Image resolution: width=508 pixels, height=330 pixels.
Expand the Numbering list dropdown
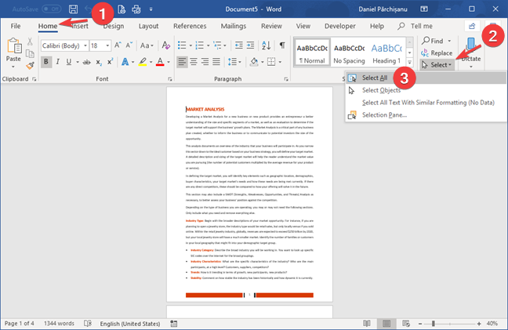click(x=208, y=45)
